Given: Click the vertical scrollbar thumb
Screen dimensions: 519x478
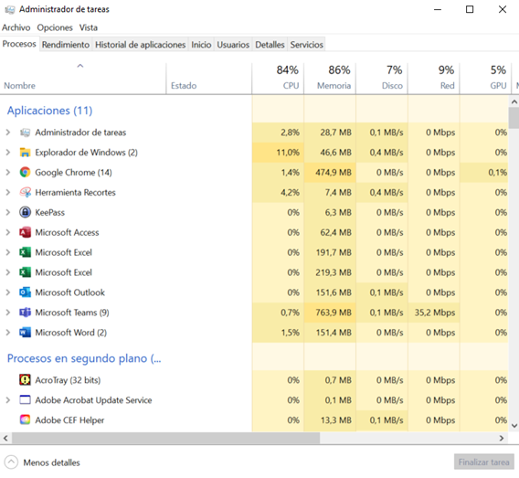Looking at the screenshot, I should click(514, 118).
